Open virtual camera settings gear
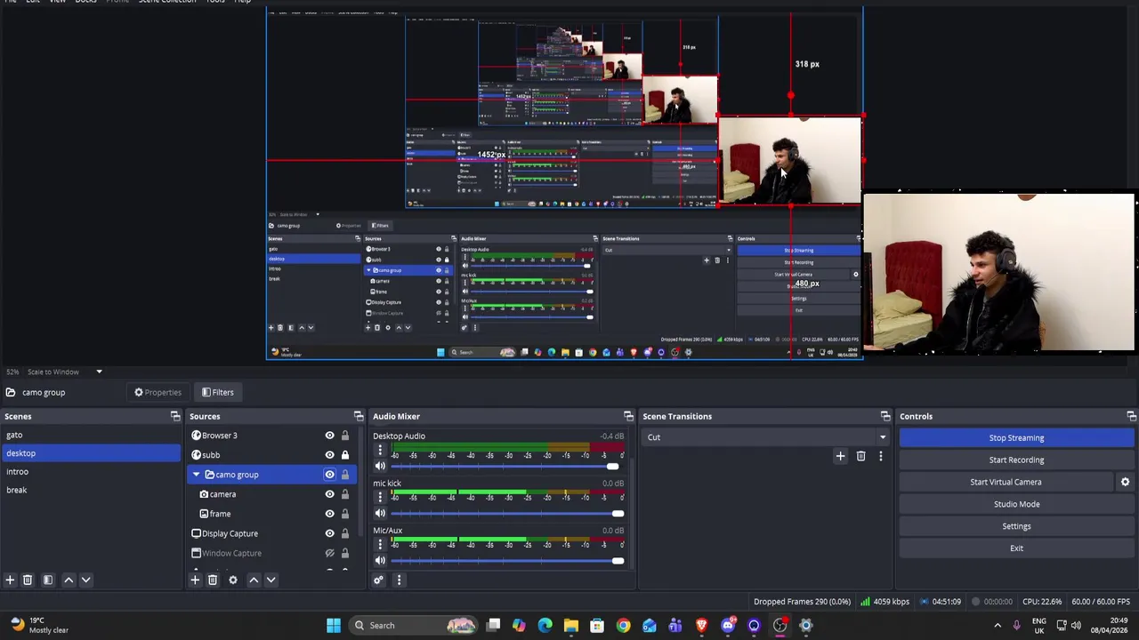Viewport: 1139px width, 640px height. click(x=1125, y=482)
